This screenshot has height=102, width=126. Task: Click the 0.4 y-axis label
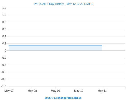click(x=4, y=36)
